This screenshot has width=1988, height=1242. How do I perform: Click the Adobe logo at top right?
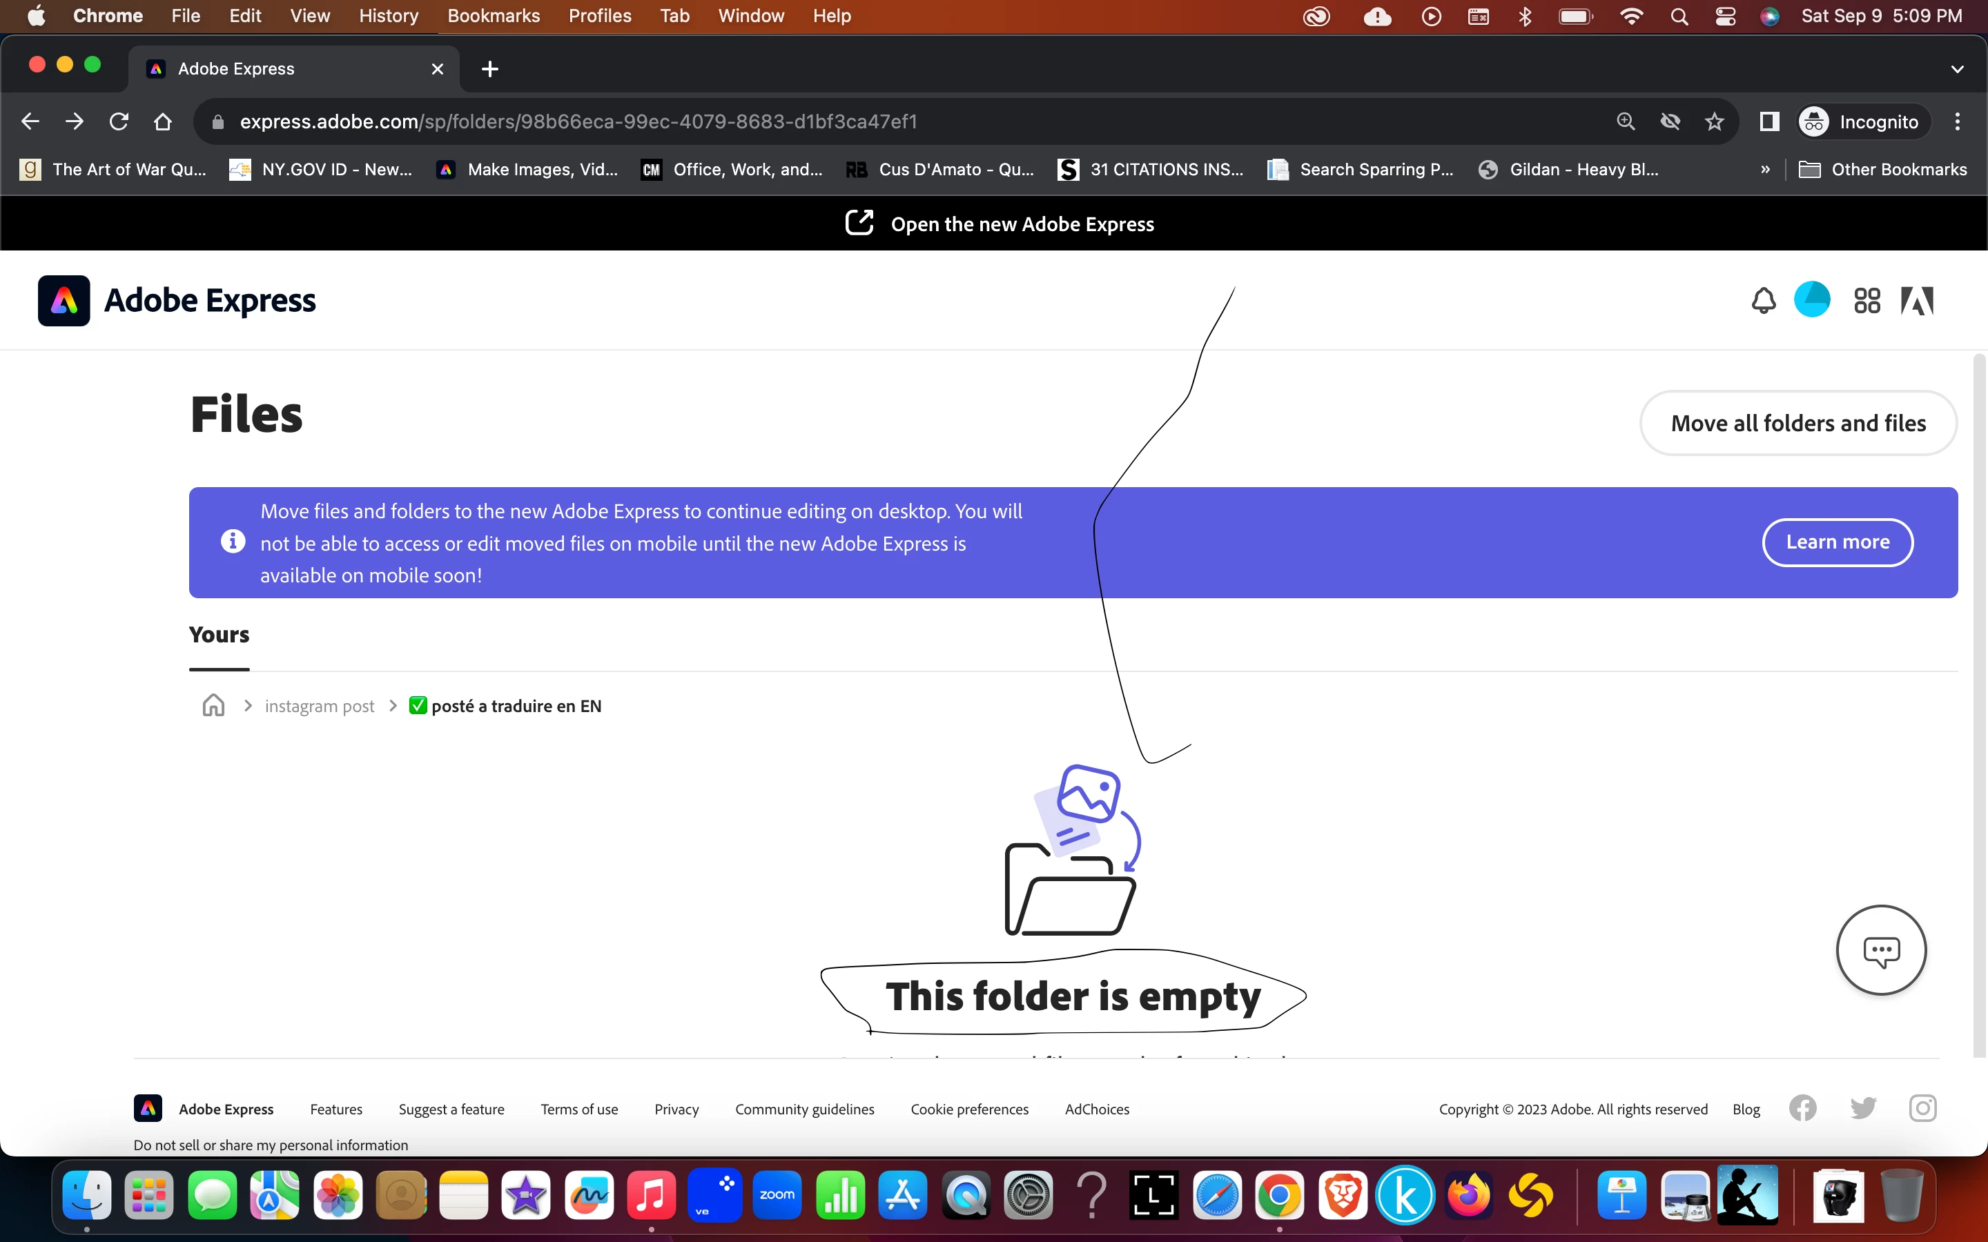pyautogui.click(x=1918, y=301)
